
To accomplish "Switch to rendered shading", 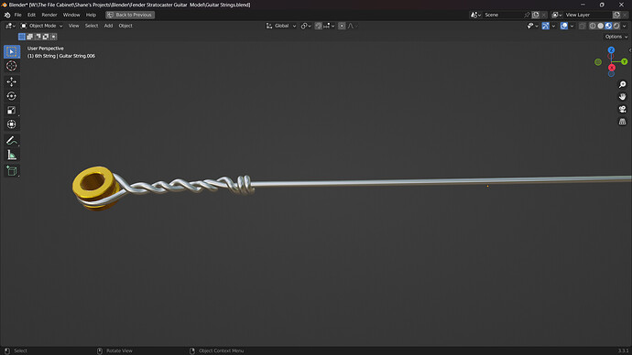I will (616, 26).
